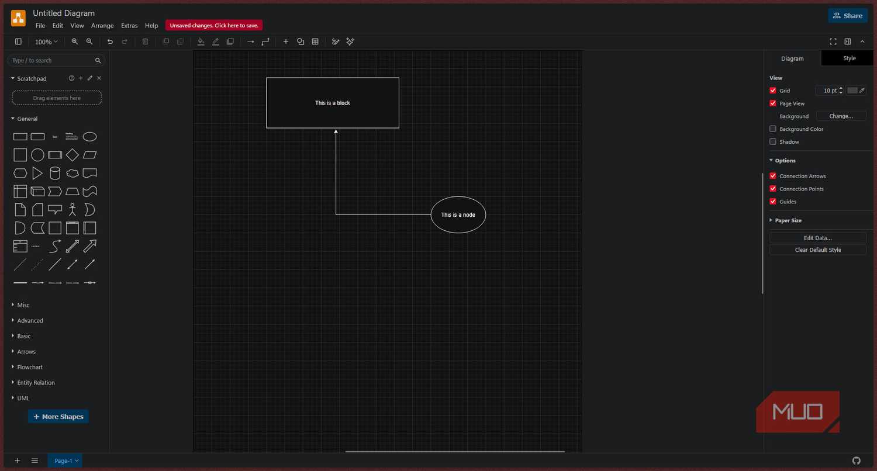
Task: Click the Unsaved changes save banner
Action: coord(214,26)
